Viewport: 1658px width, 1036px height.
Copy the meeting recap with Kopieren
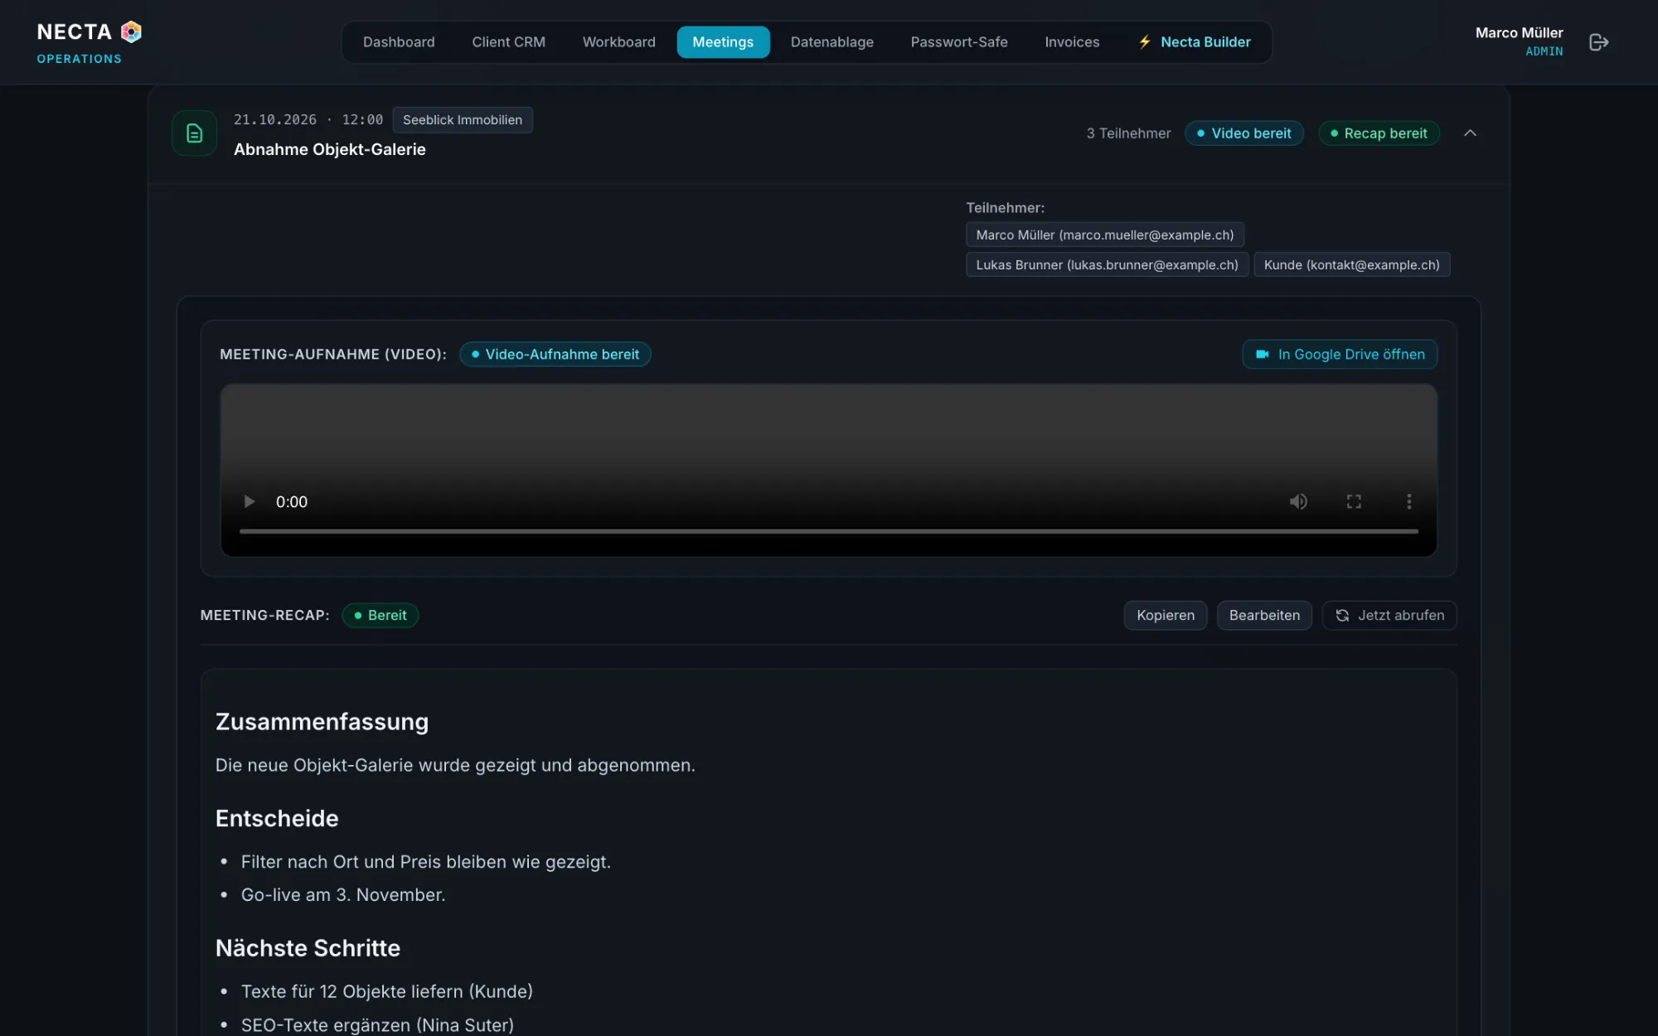(1166, 616)
